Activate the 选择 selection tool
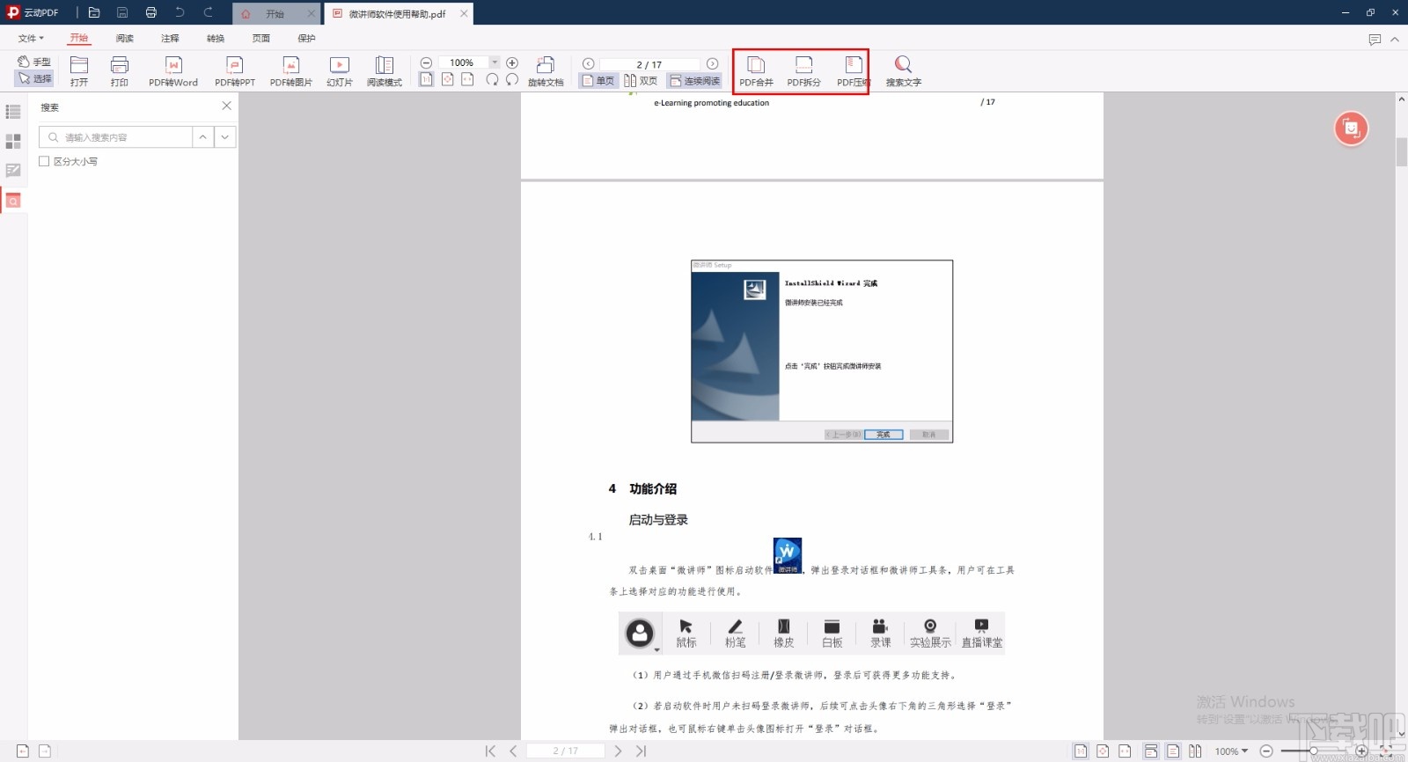This screenshot has width=1408, height=762. [34, 78]
